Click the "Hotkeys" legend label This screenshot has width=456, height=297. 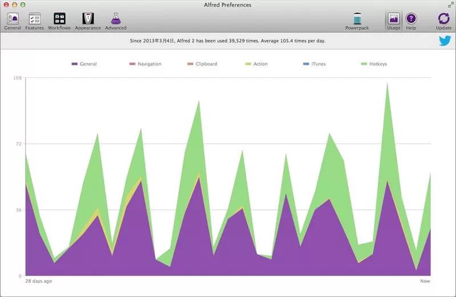click(378, 64)
